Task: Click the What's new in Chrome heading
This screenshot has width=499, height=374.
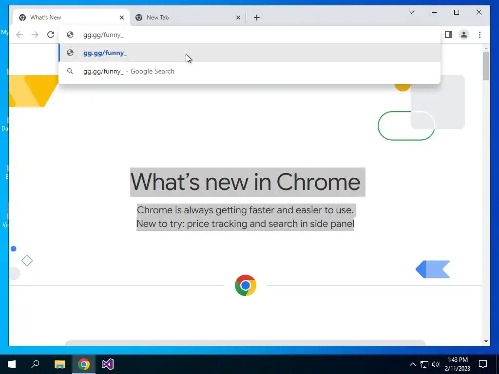Action: pyautogui.click(x=246, y=182)
